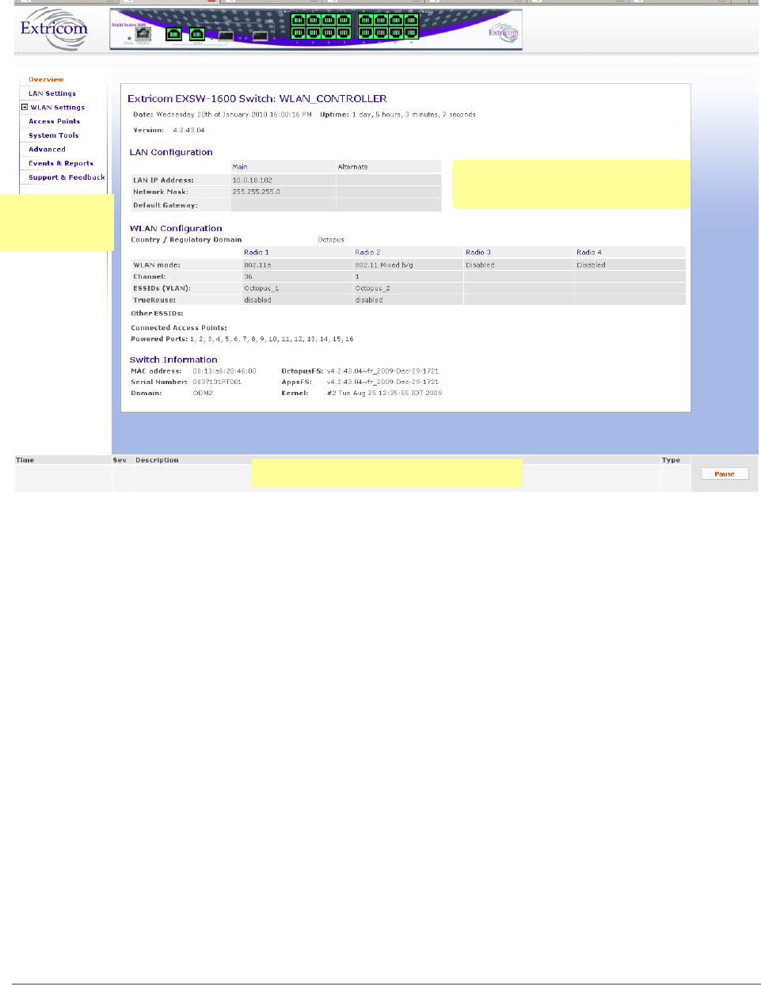761x985 pixels.
Task: Open the Radio 3 link
Action: tap(478, 253)
